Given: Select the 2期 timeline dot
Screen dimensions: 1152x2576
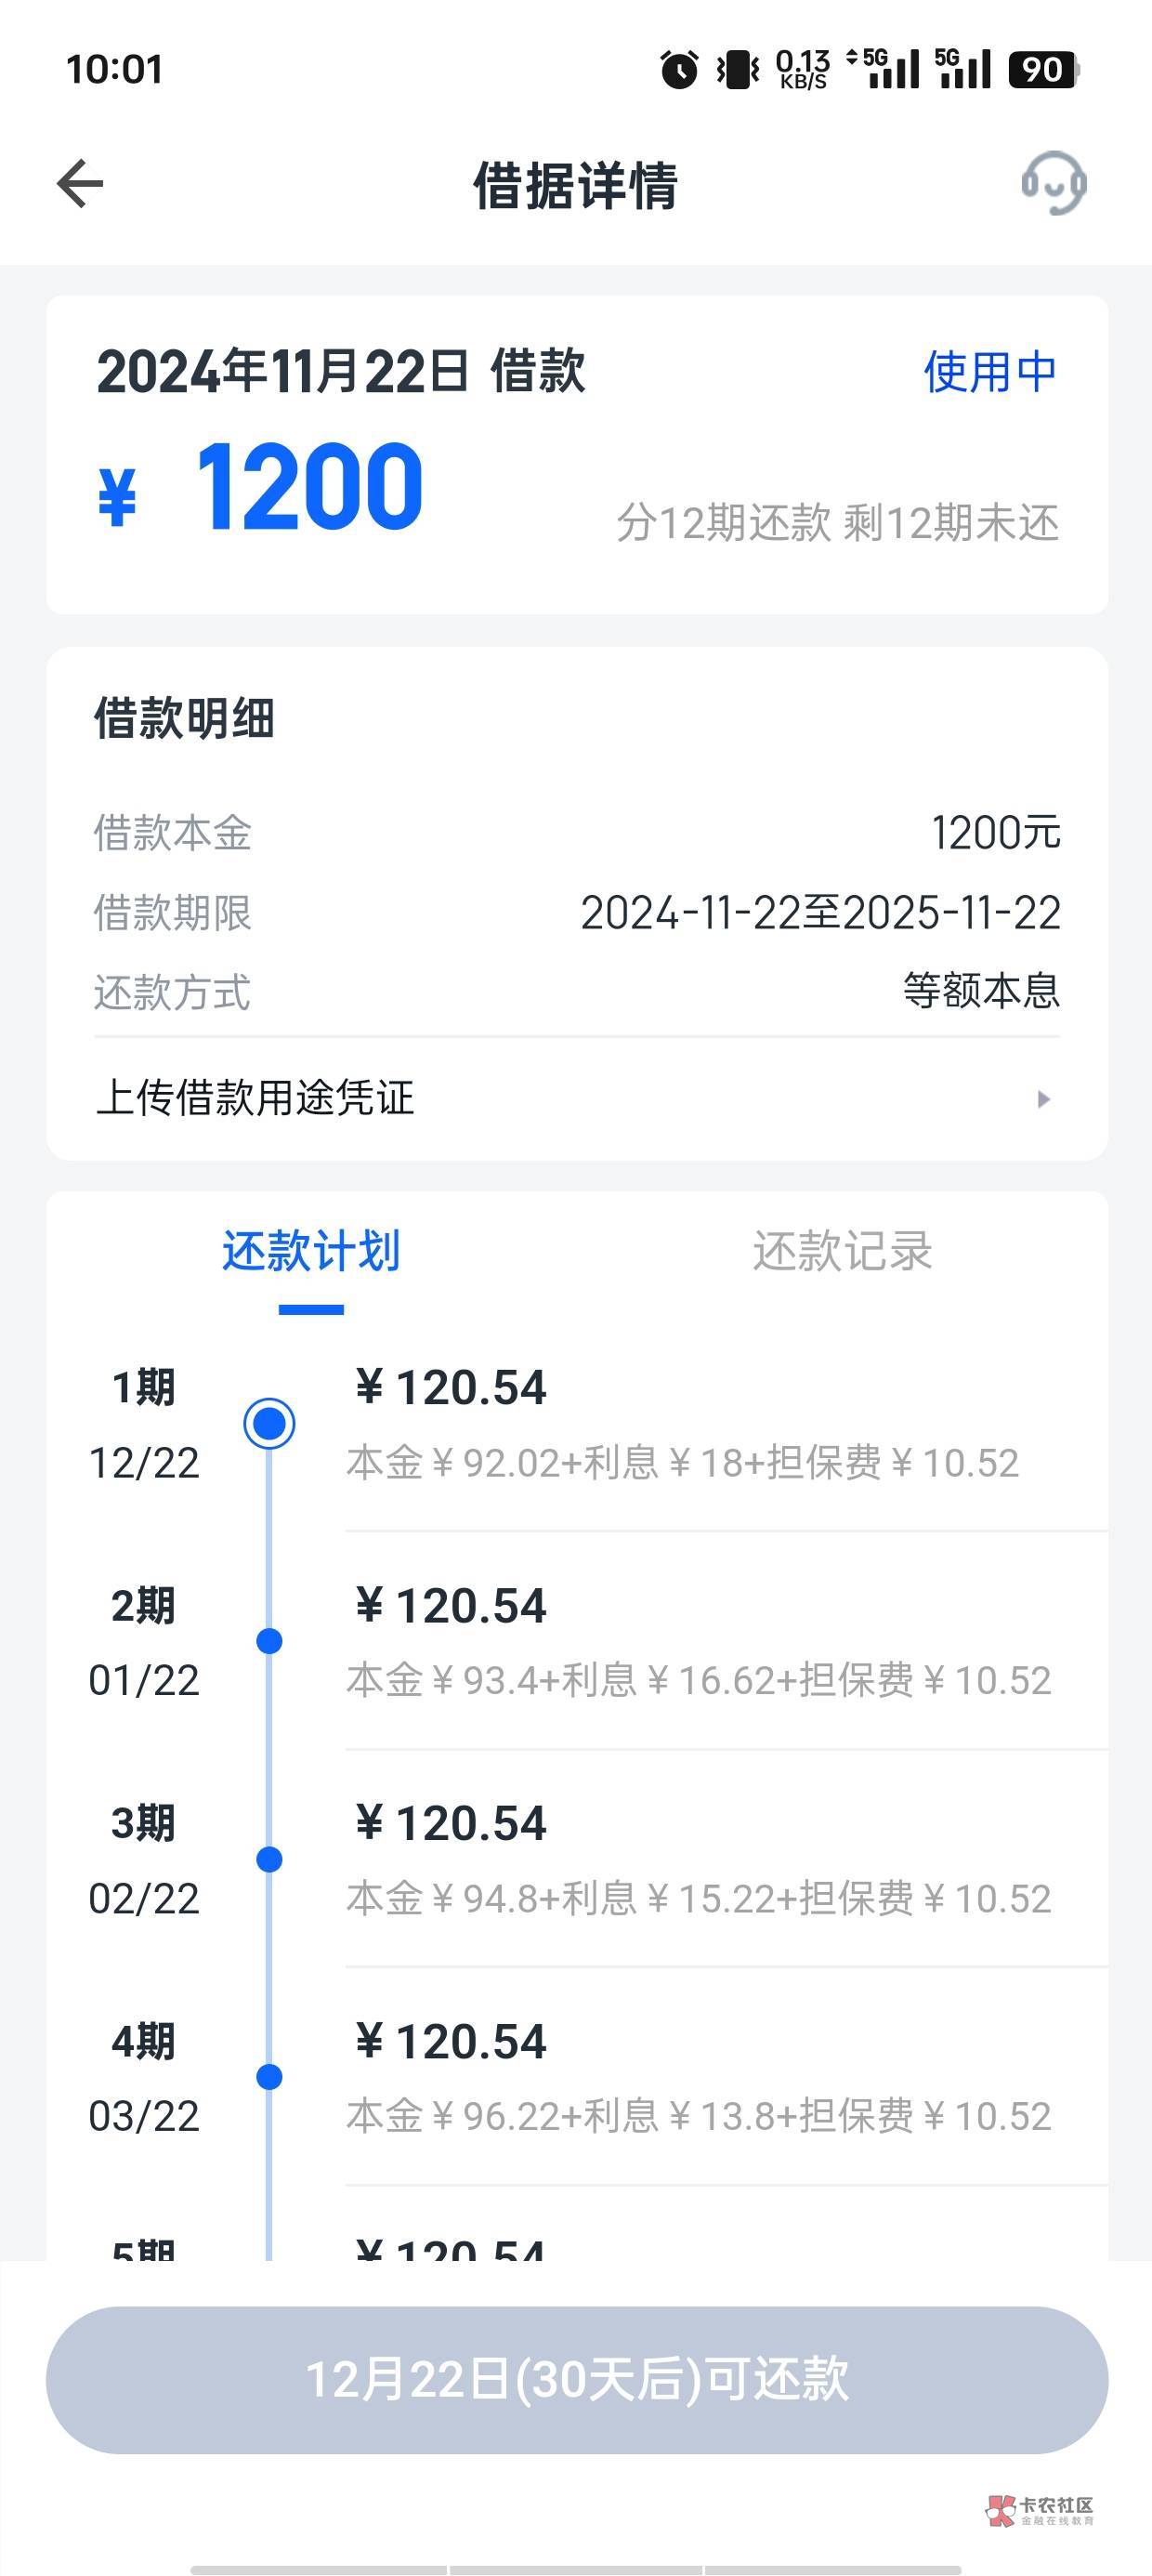Looking at the screenshot, I should pyautogui.click(x=269, y=1641).
